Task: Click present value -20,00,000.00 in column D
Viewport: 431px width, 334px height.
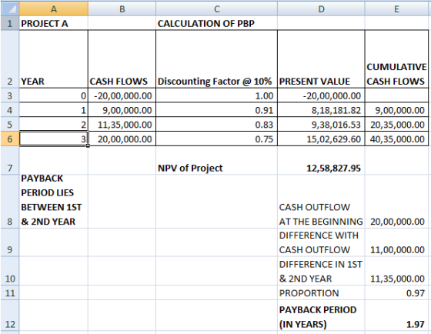Action: pos(321,95)
